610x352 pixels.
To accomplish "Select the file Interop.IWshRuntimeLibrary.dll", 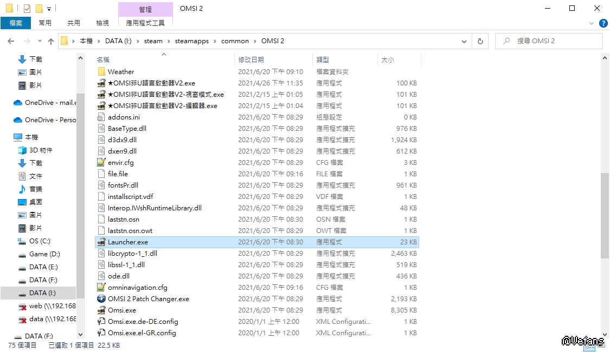I will pyautogui.click(x=155, y=208).
